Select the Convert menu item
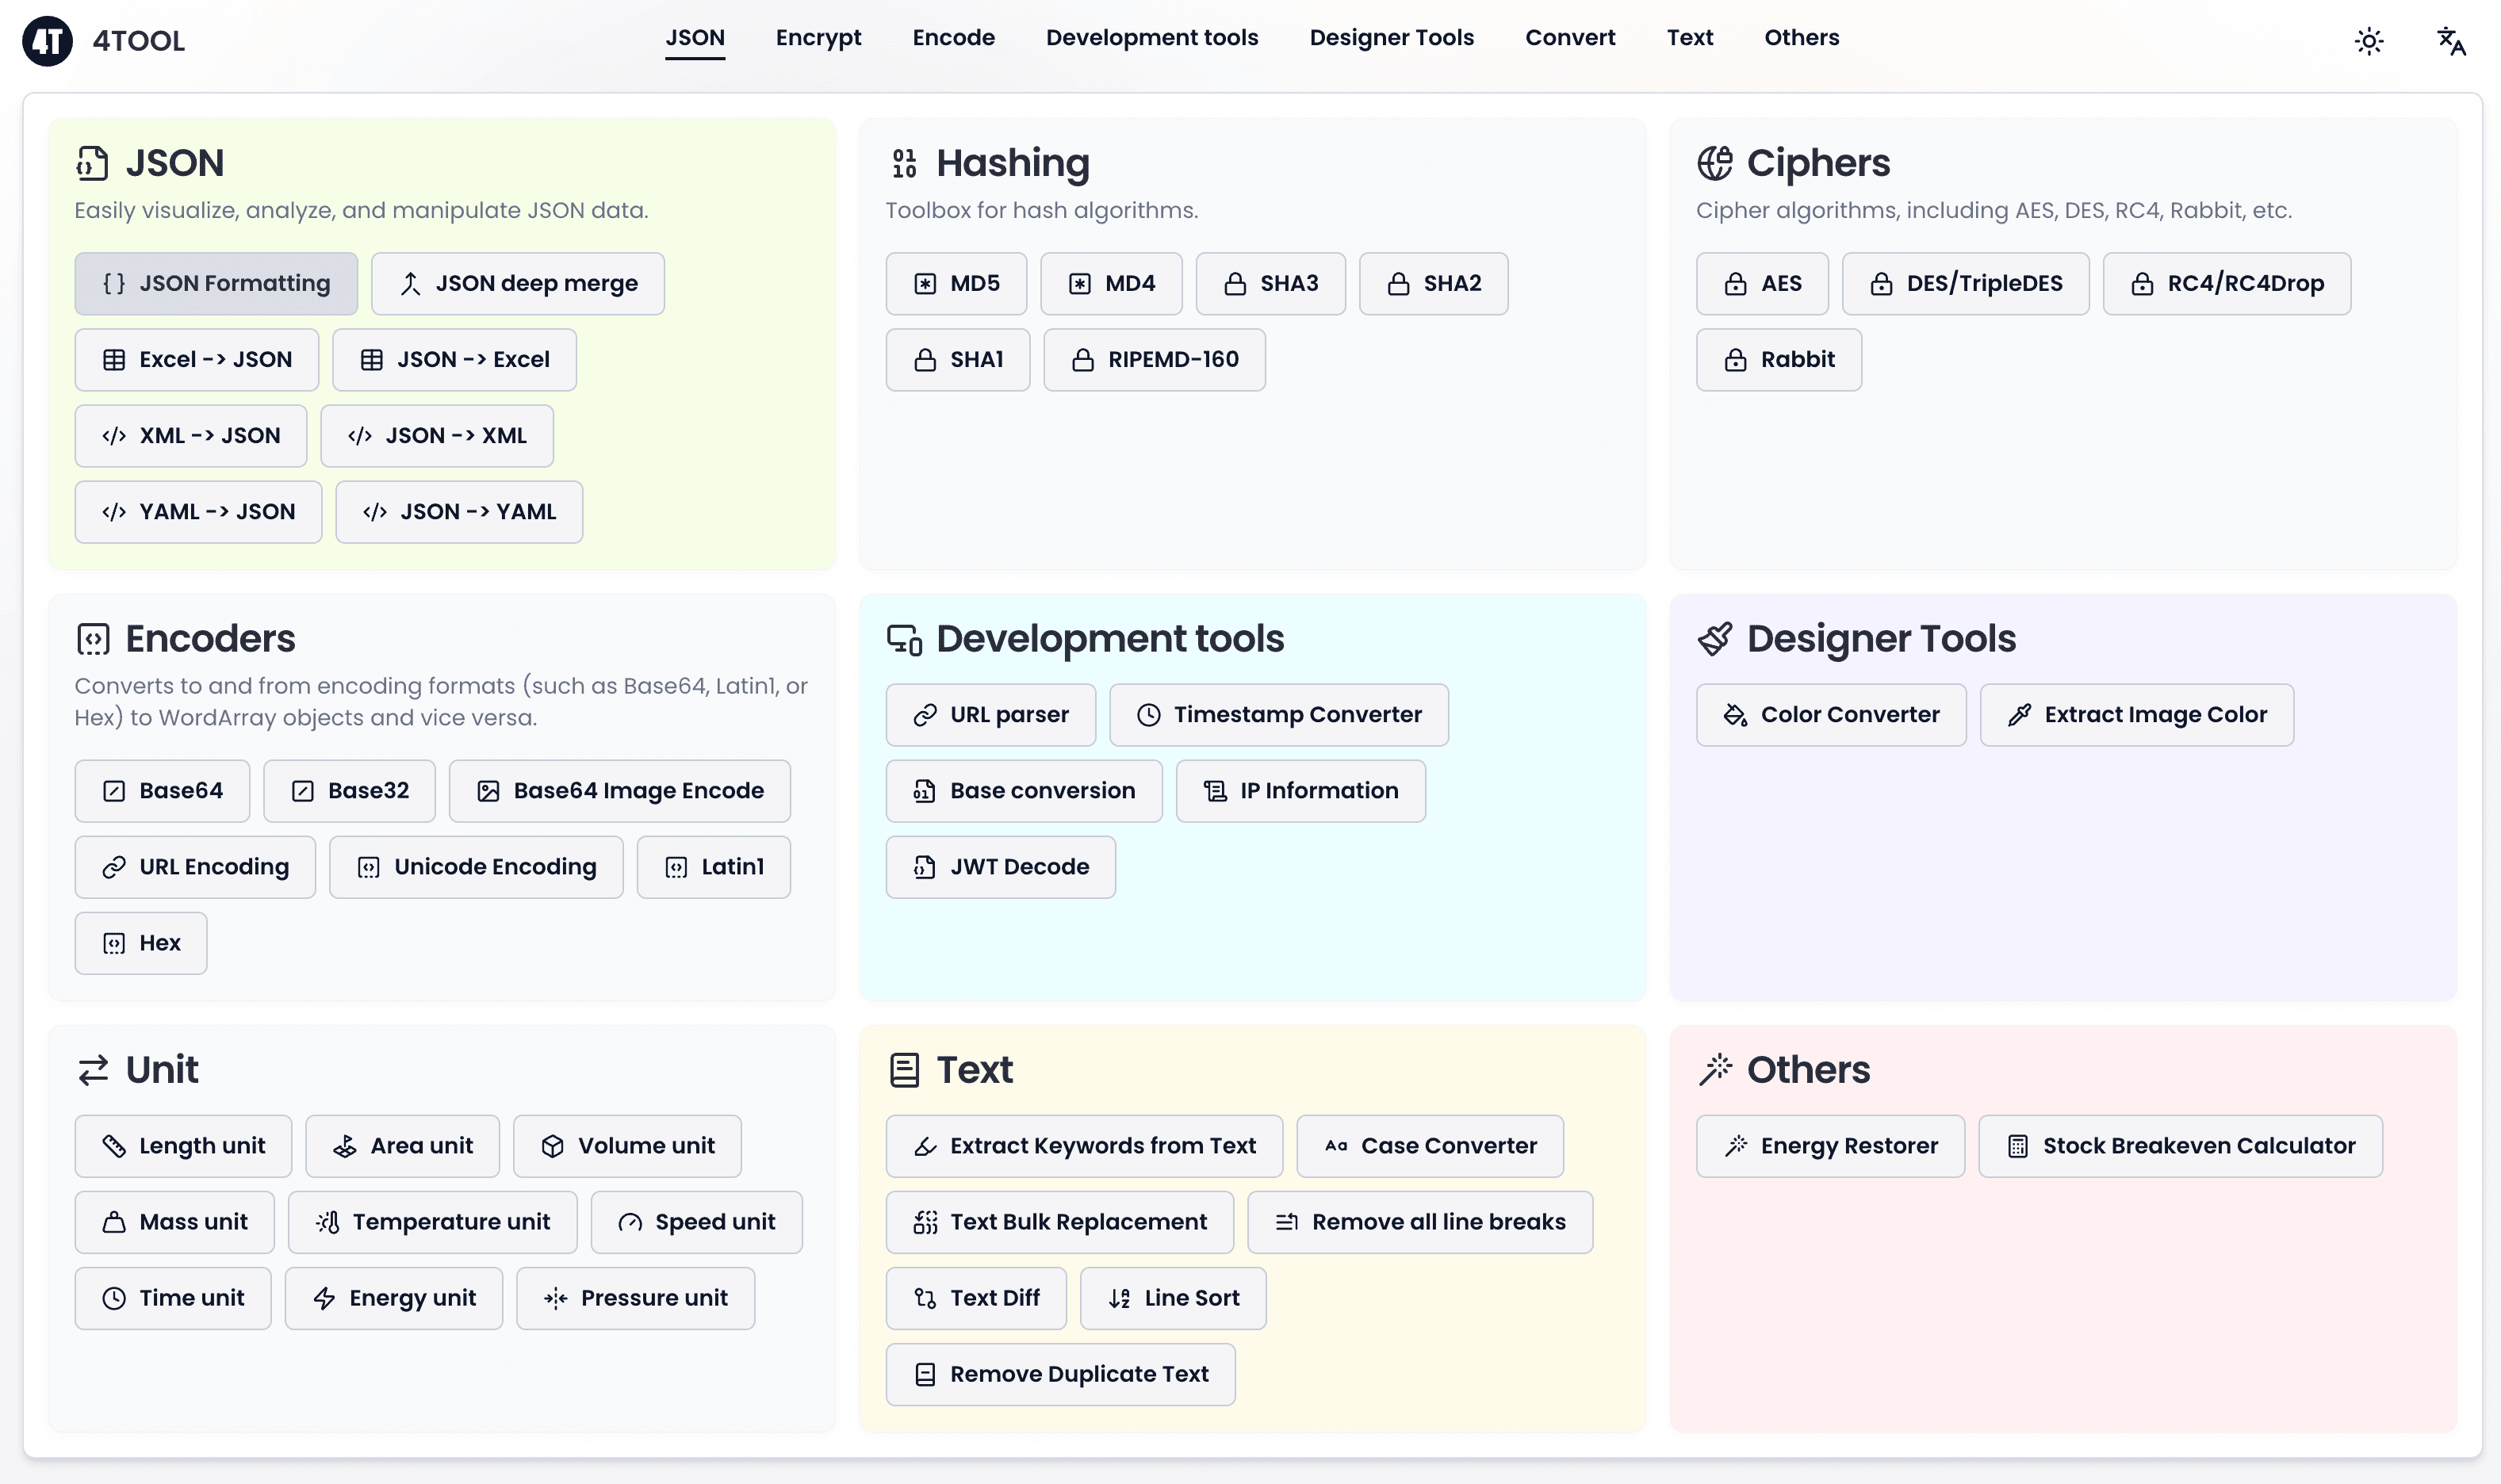The width and height of the screenshot is (2501, 1484). (x=1569, y=38)
